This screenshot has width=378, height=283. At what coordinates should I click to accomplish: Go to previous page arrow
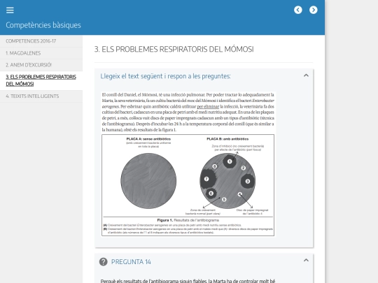click(298, 10)
